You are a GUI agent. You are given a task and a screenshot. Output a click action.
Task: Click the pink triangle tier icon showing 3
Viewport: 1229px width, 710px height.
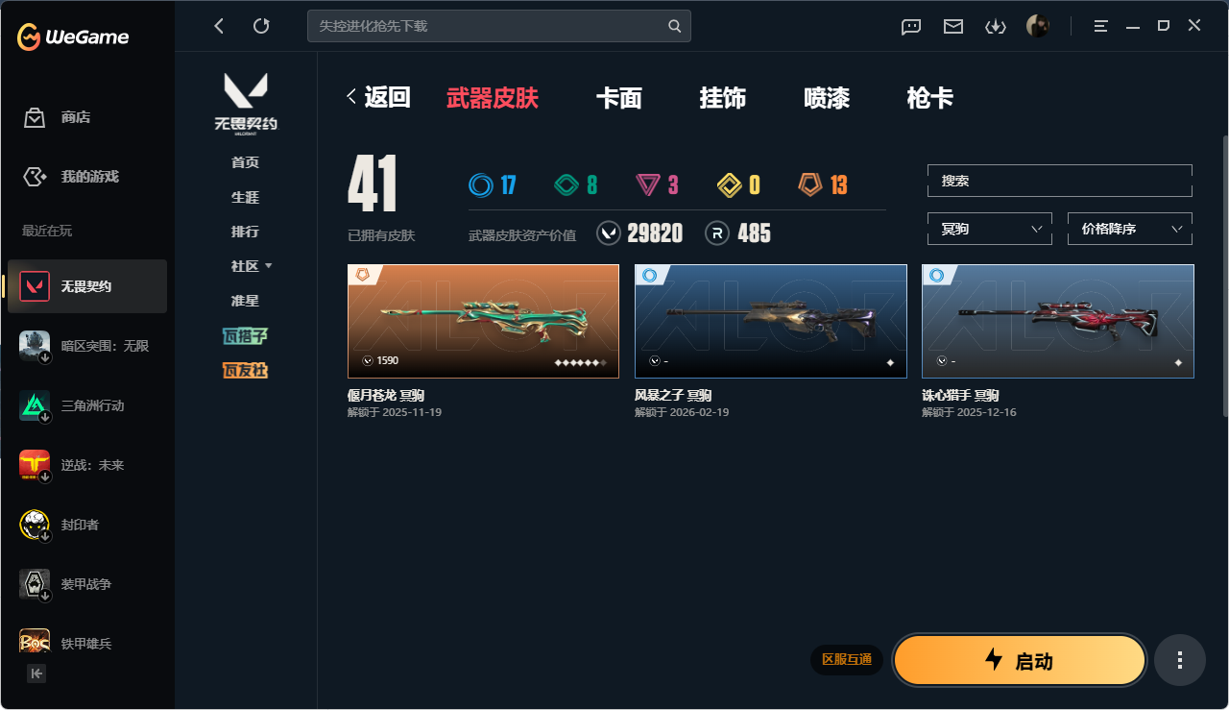click(x=648, y=184)
